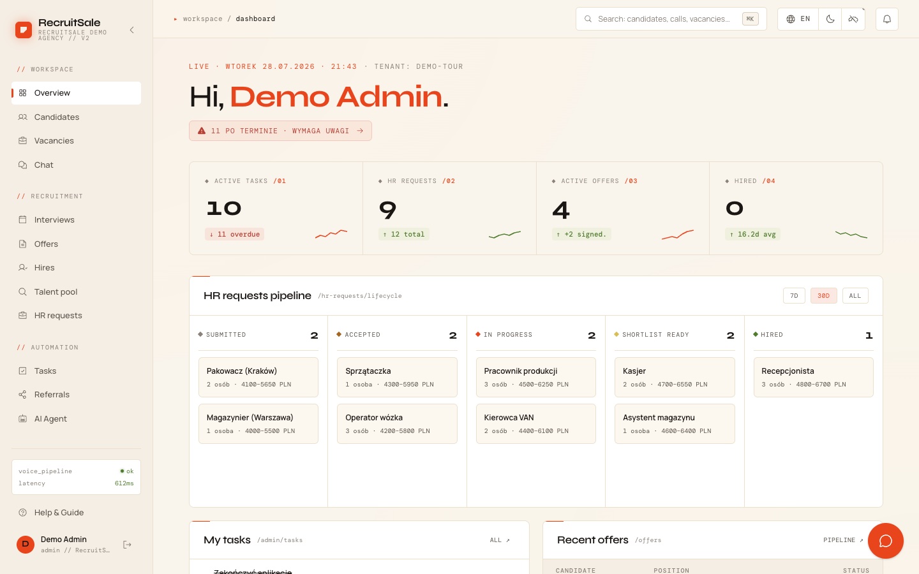Open the Asystent magazynu request card
919x574 pixels.
(675, 423)
